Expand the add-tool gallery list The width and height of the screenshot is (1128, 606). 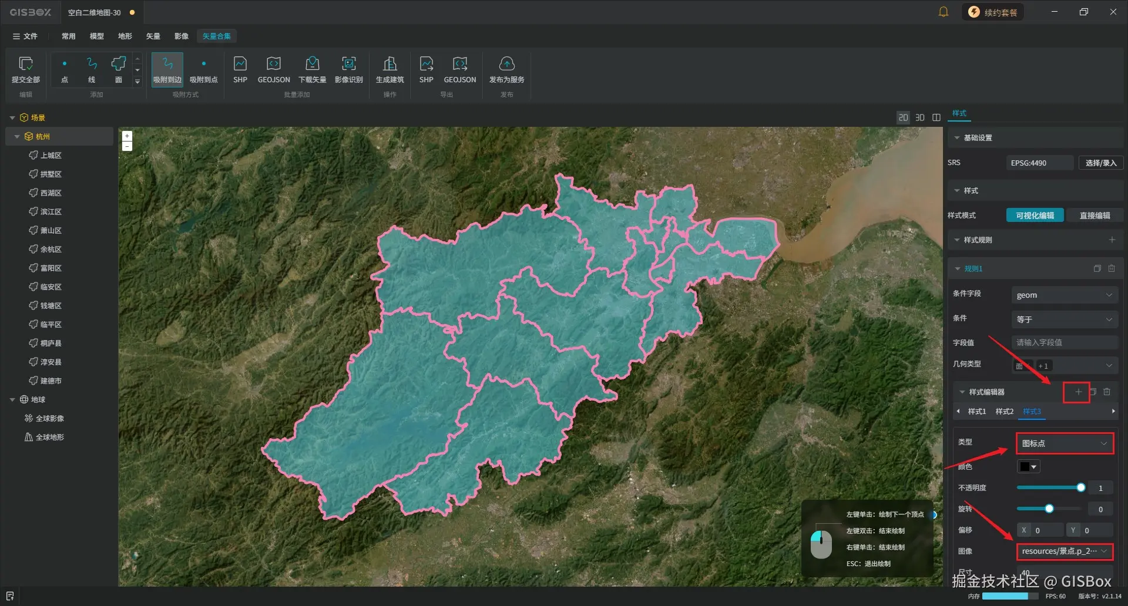137,82
